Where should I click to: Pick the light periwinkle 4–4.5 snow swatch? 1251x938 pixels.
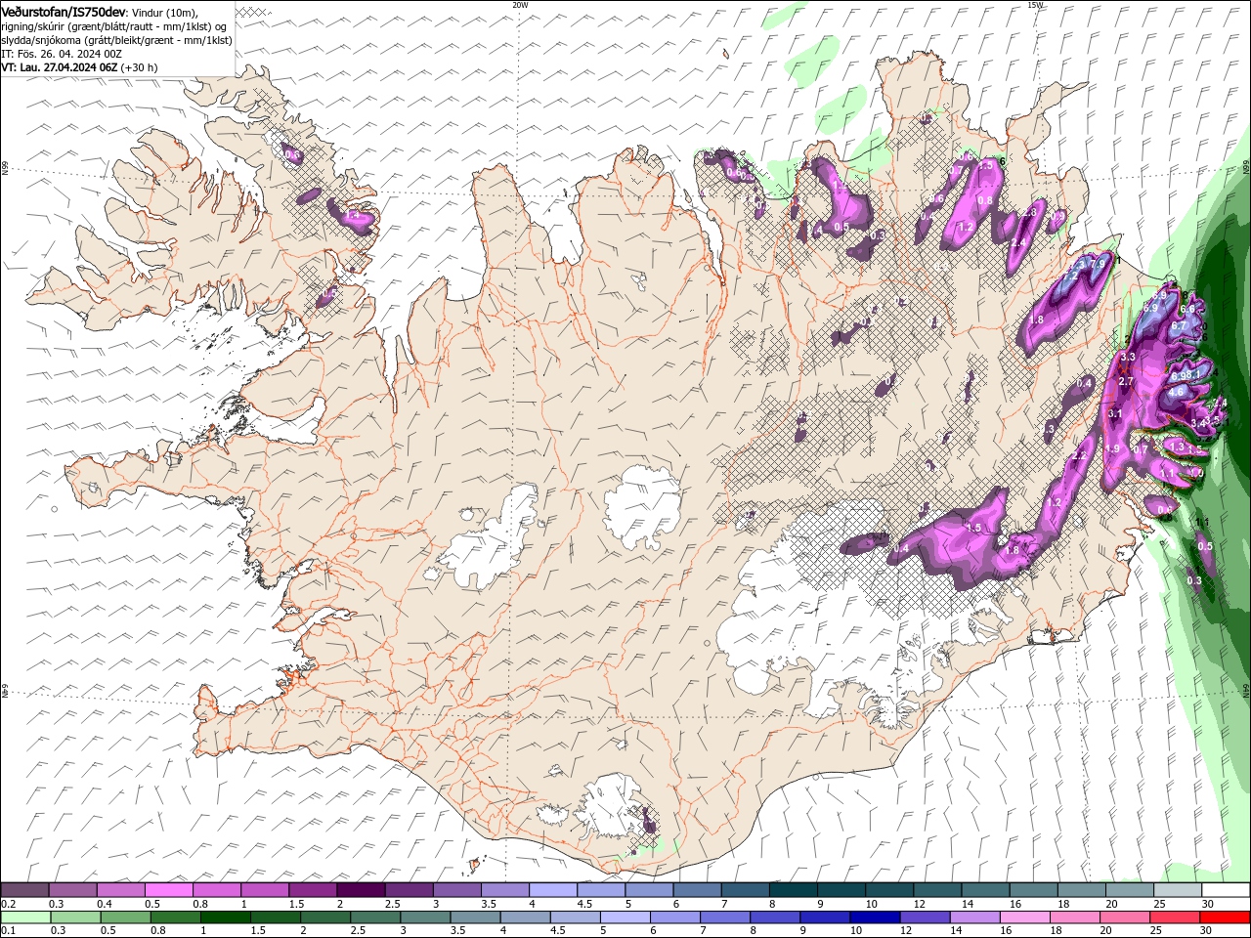(552, 890)
